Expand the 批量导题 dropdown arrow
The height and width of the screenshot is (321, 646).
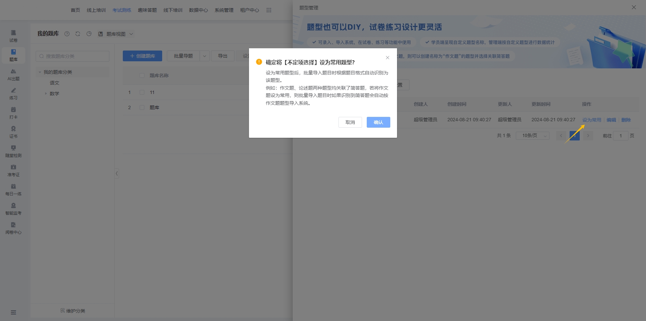click(x=205, y=56)
